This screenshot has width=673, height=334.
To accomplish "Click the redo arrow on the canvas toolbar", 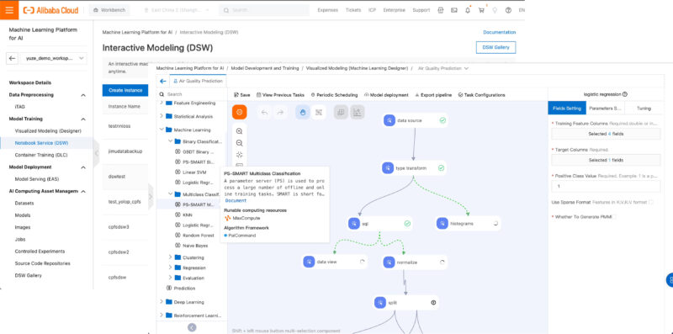I will point(280,112).
